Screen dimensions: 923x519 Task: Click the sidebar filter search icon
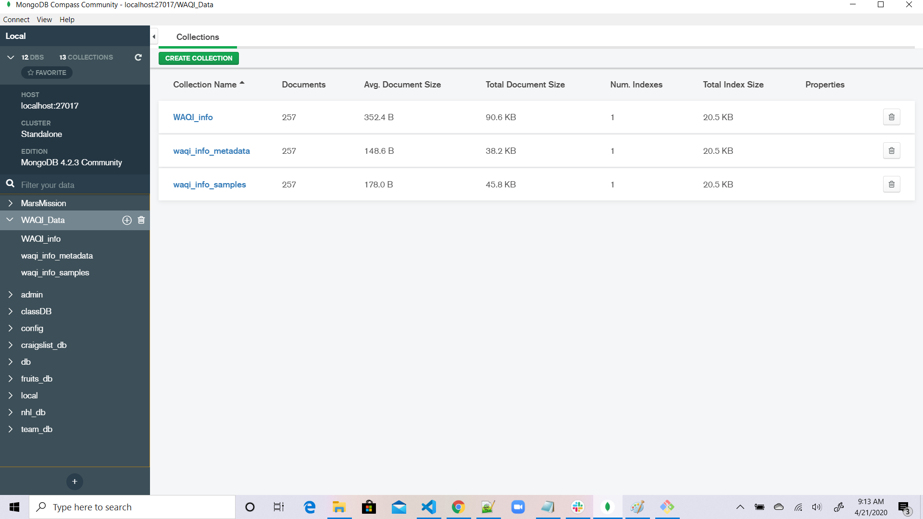point(10,184)
